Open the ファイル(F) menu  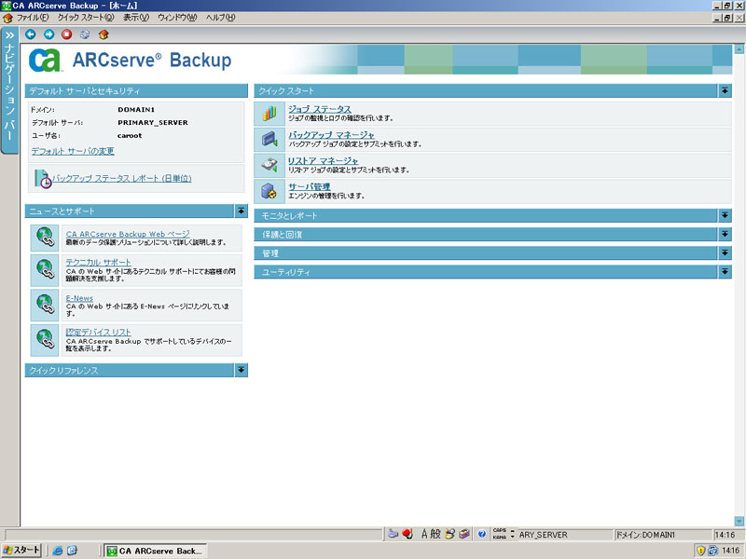pos(33,18)
